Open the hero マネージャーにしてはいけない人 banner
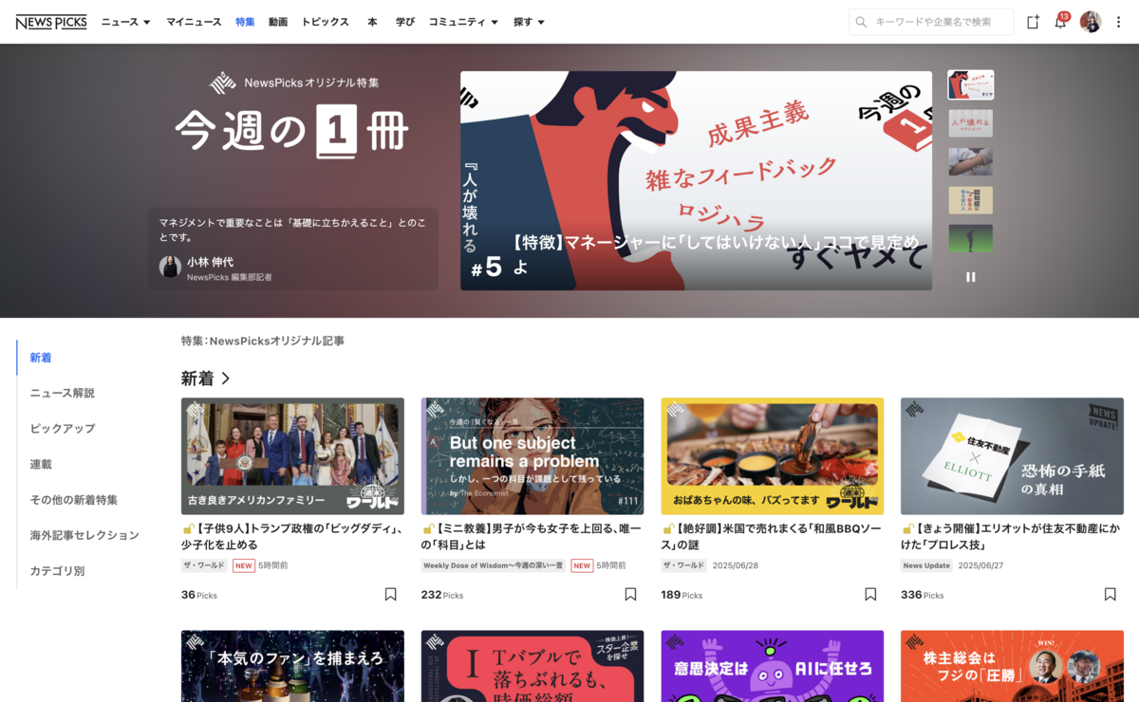The width and height of the screenshot is (1139, 702). pyautogui.click(x=696, y=180)
